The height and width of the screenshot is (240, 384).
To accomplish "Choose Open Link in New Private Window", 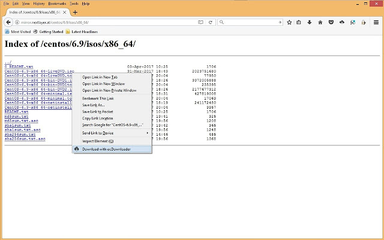I will coord(112,91).
